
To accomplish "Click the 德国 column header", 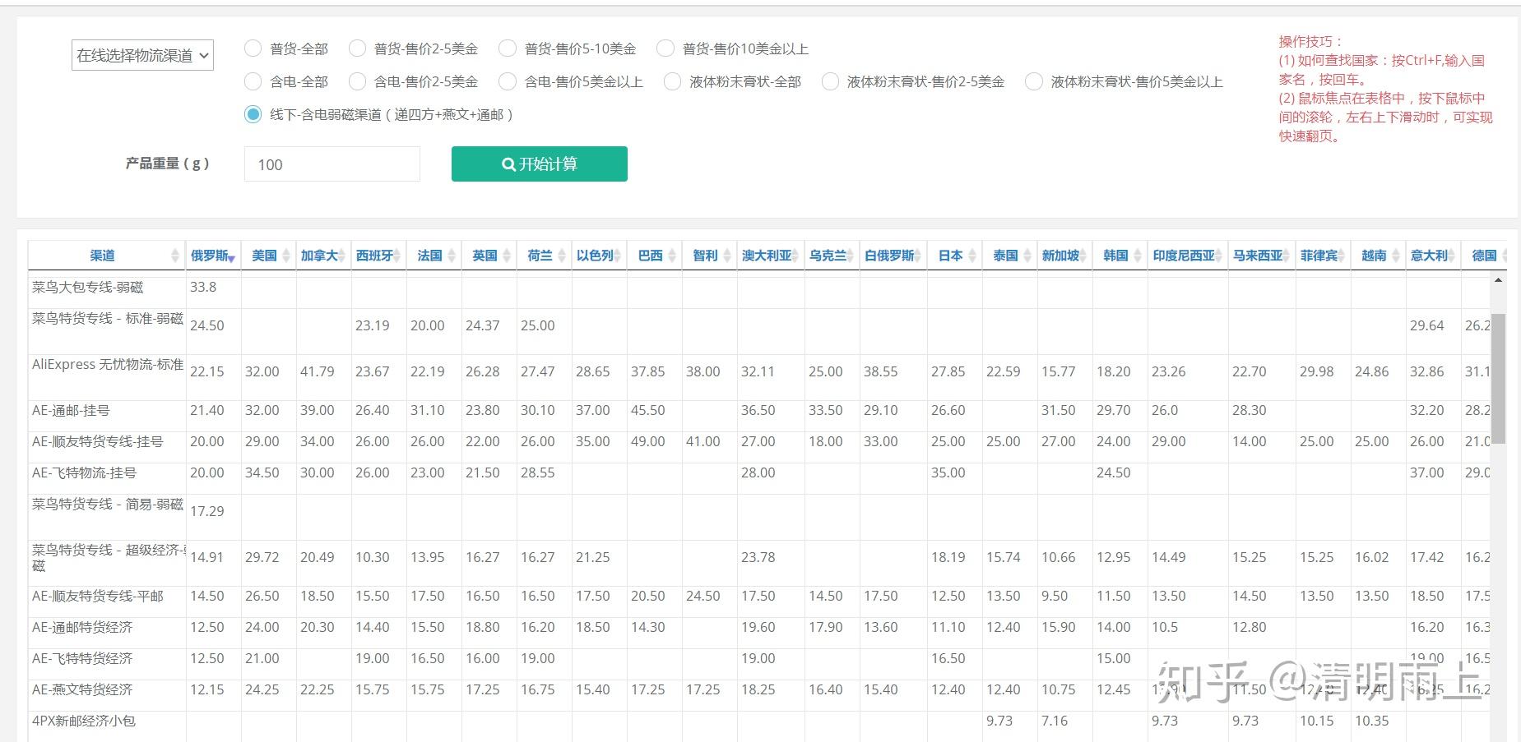I will [1484, 256].
